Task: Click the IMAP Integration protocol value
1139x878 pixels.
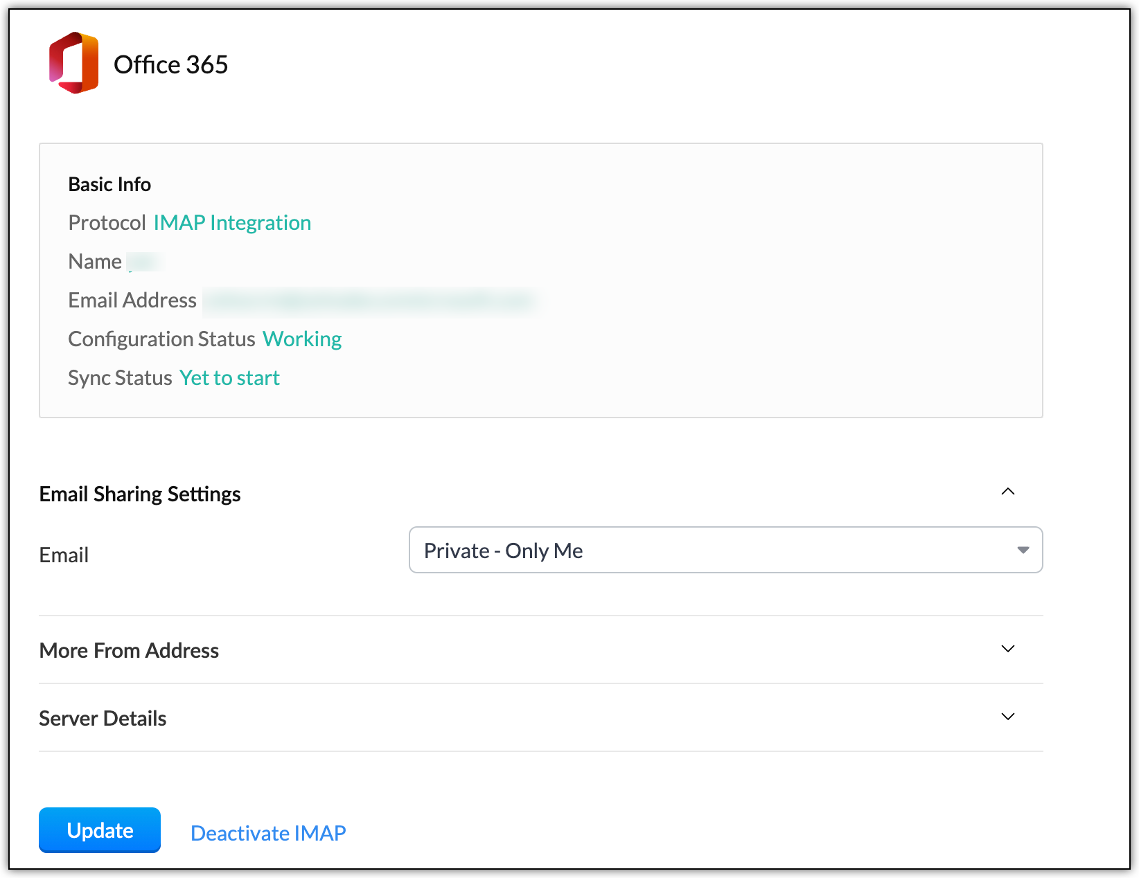Action: pyautogui.click(x=232, y=223)
